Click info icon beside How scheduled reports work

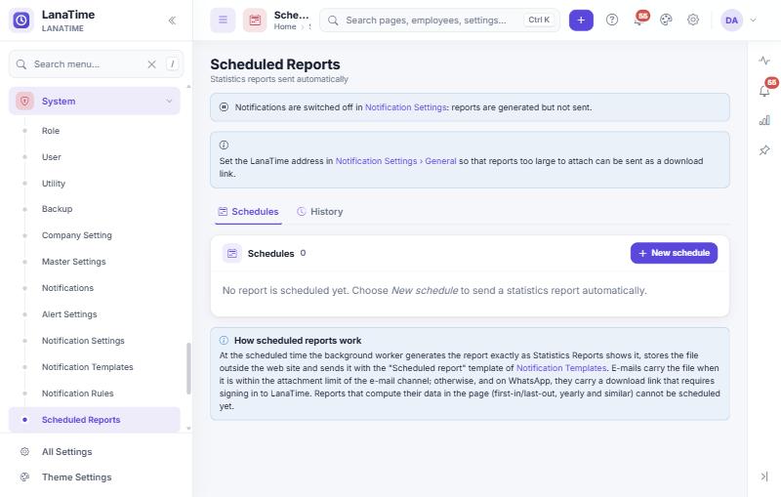coord(224,341)
